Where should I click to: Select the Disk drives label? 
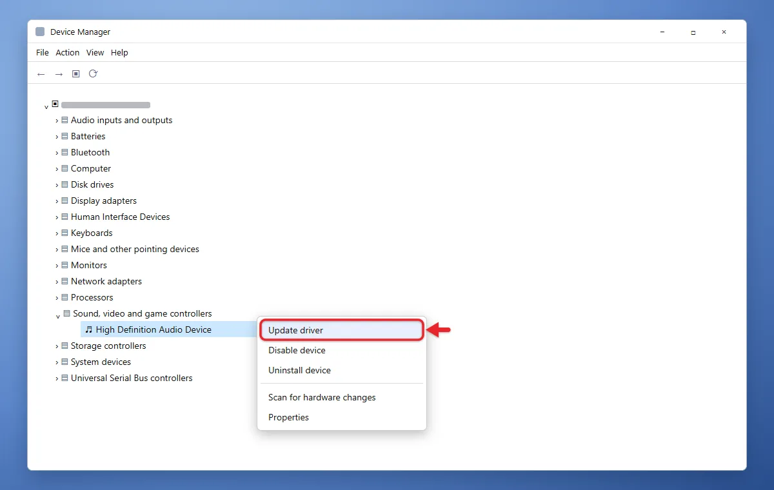[x=93, y=184]
